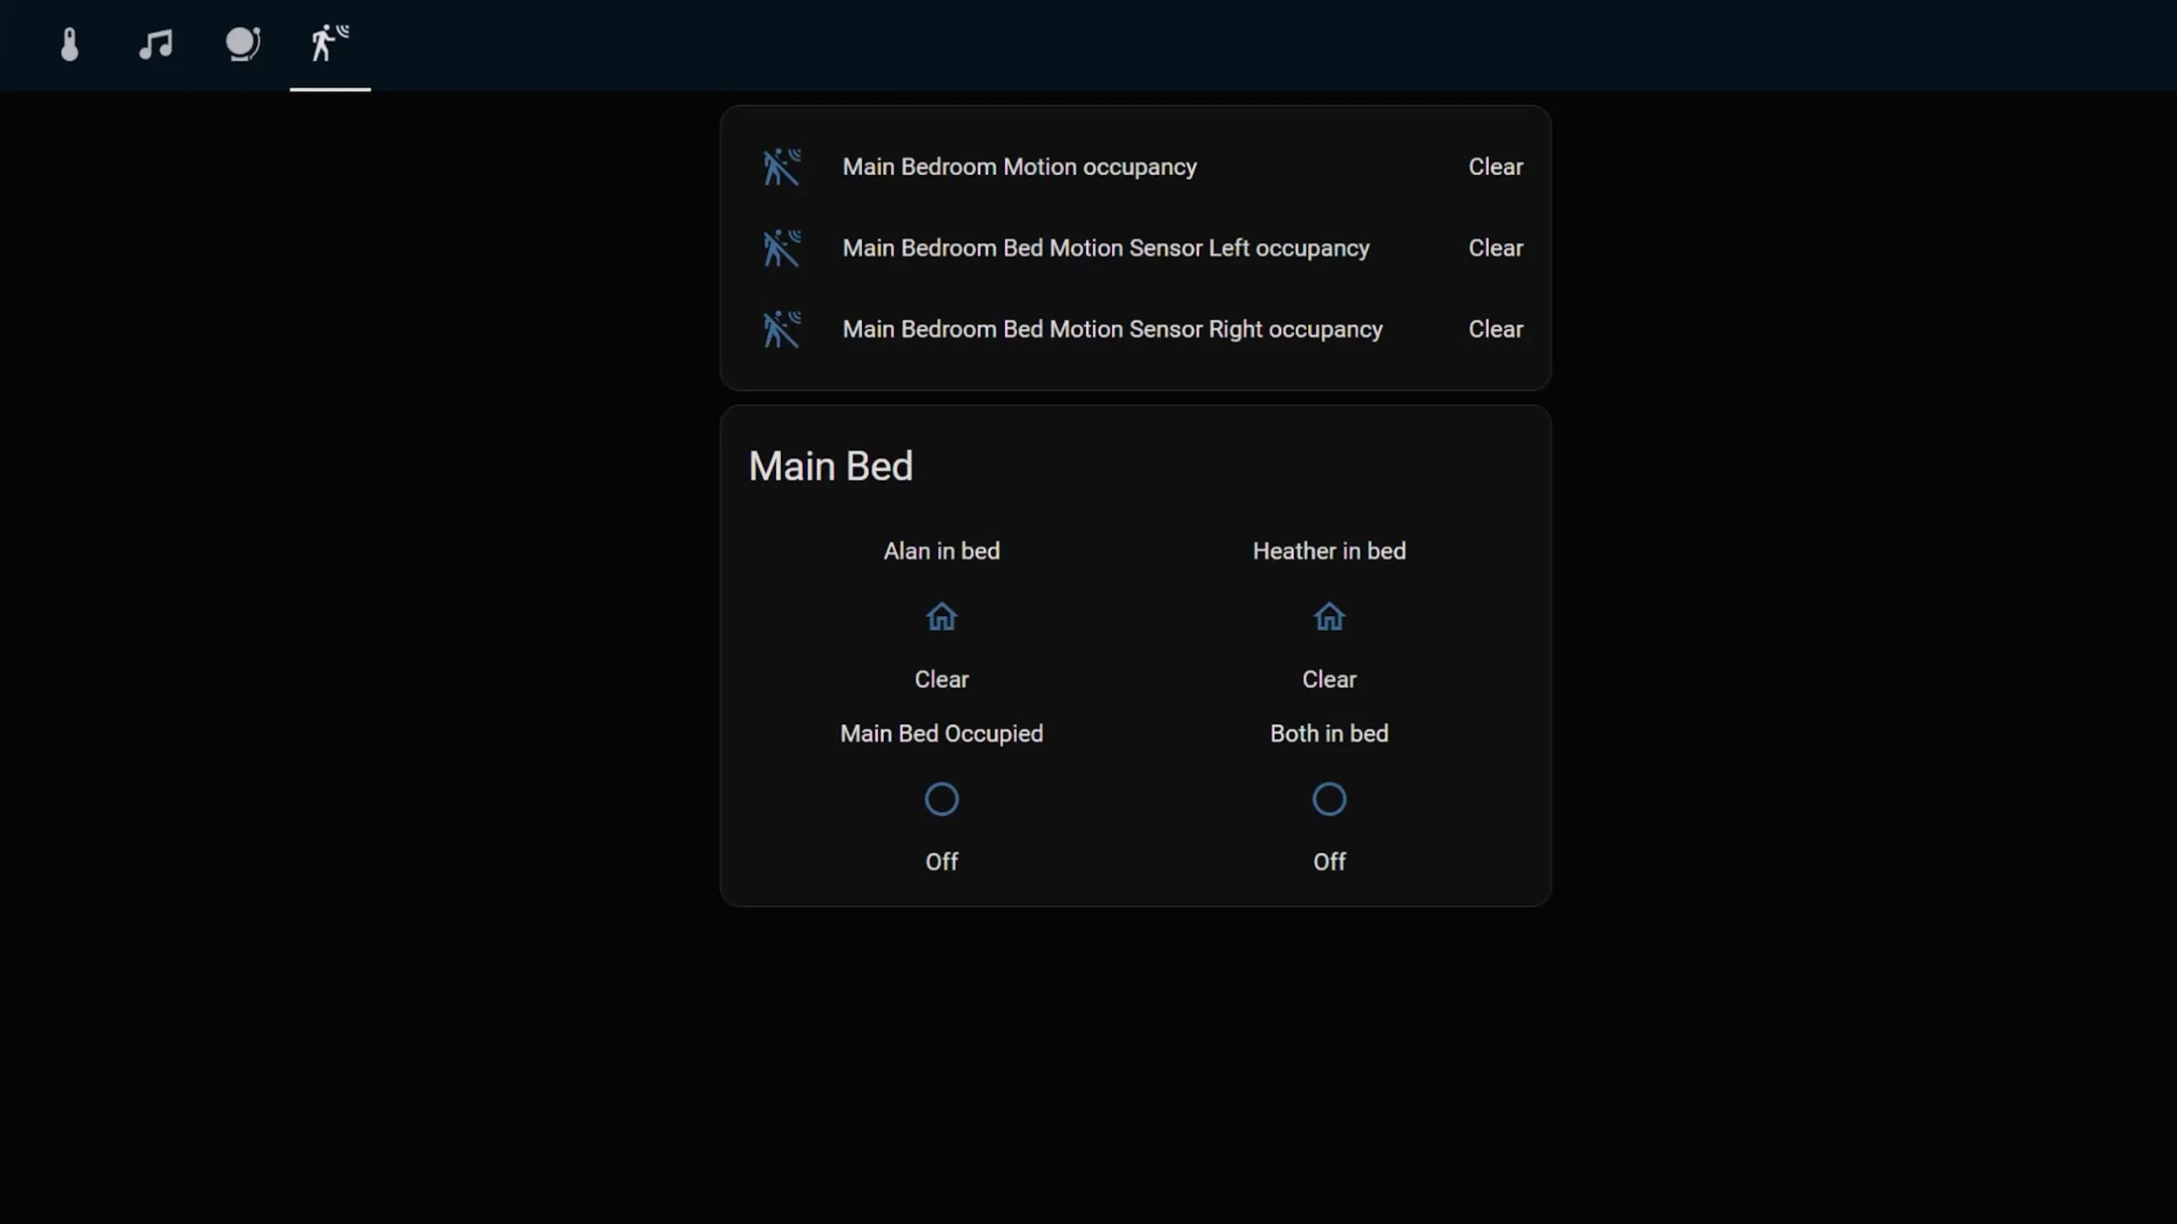Click Clear state of Sensor Right

click(1495, 330)
